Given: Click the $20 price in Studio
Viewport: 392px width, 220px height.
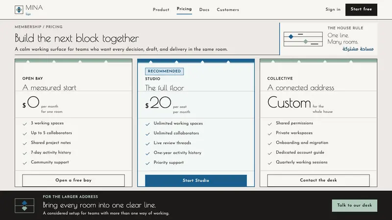Looking at the screenshot, I should coord(158,103).
